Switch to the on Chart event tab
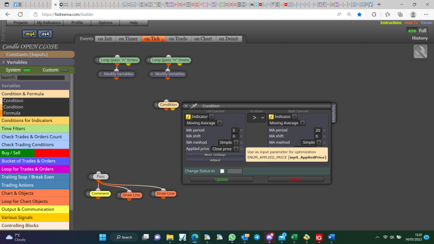The image size is (434, 244). (x=203, y=39)
